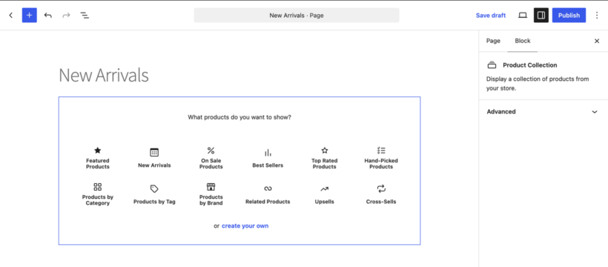Choose the Upsells collection
The width and height of the screenshot is (608, 267).
(325, 194)
